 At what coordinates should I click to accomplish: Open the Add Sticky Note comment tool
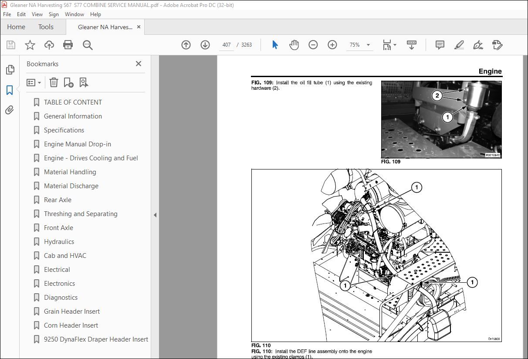pos(440,44)
